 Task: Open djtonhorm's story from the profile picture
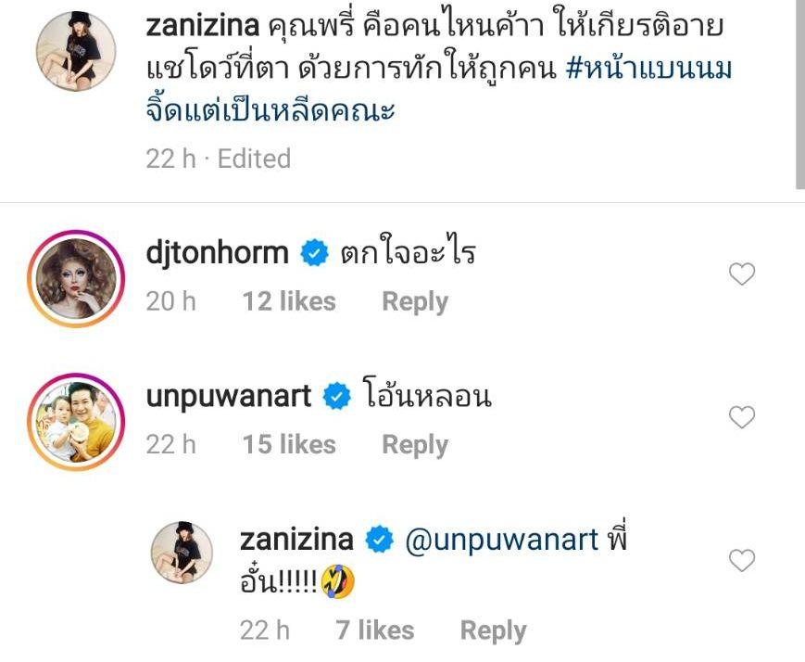click(x=76, y=278)
